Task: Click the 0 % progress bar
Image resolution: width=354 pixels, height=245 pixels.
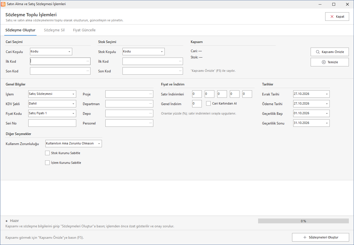Action: pyautogui.click(x=303, y=221)
